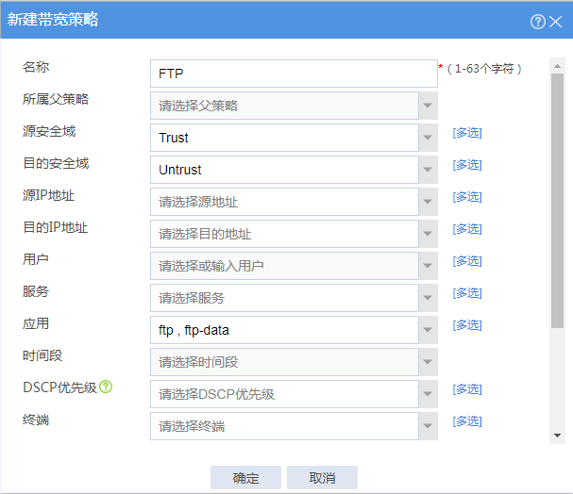573x494 pixels.
Task: Open the 应用 dropdown showing ftp, ftp-data
Action: [x=428, y=330]
